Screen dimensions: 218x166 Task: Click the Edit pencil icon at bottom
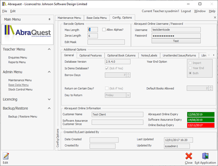6,156
